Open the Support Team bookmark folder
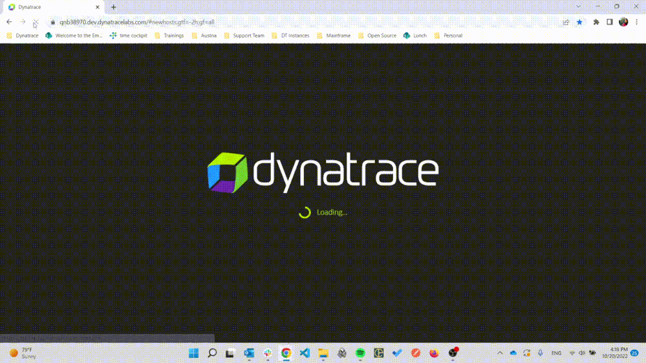The image size is (646, 363). click(244, 36)
